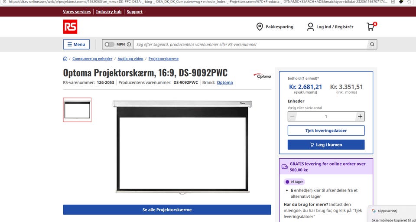Click the delivery truck icon

point(284,167)
